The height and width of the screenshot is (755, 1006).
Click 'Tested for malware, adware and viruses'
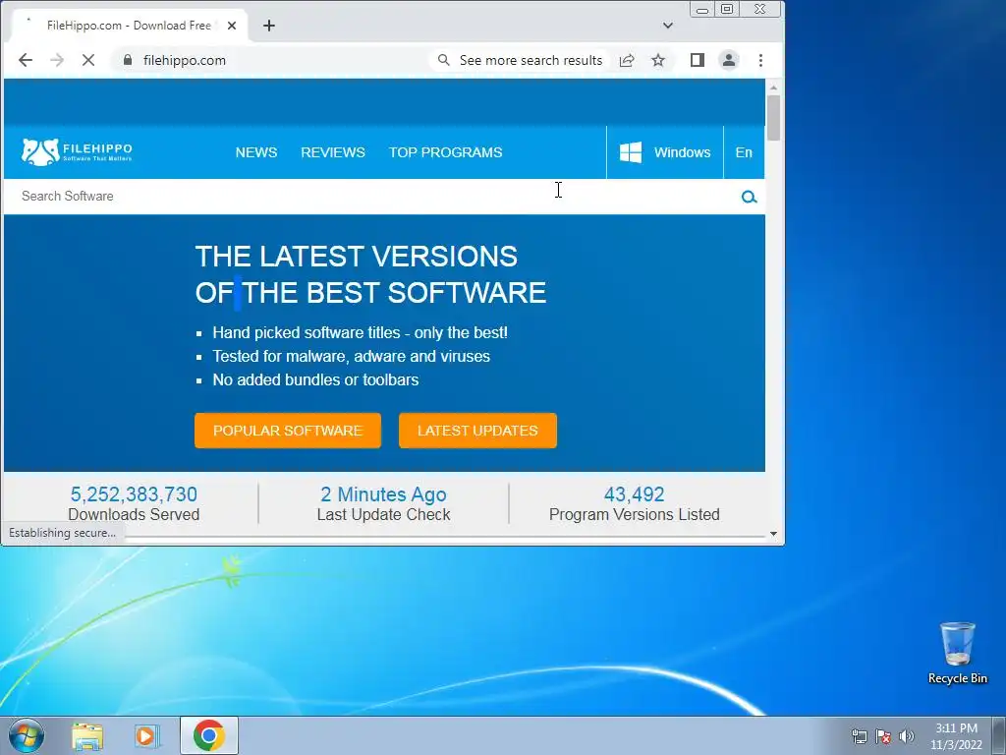pos(351,356)
